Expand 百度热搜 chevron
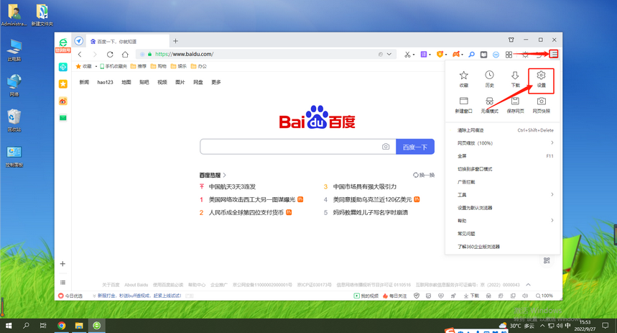Viewport: 617px width, 333px height. click(x=225, y=175)
